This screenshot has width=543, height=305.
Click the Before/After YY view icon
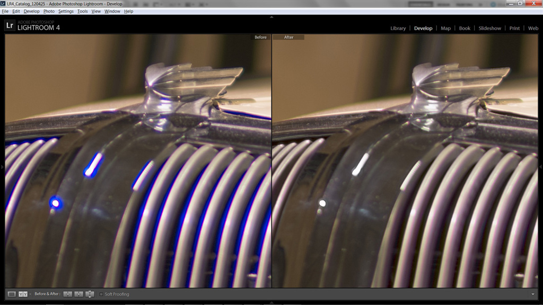(23, 294)
